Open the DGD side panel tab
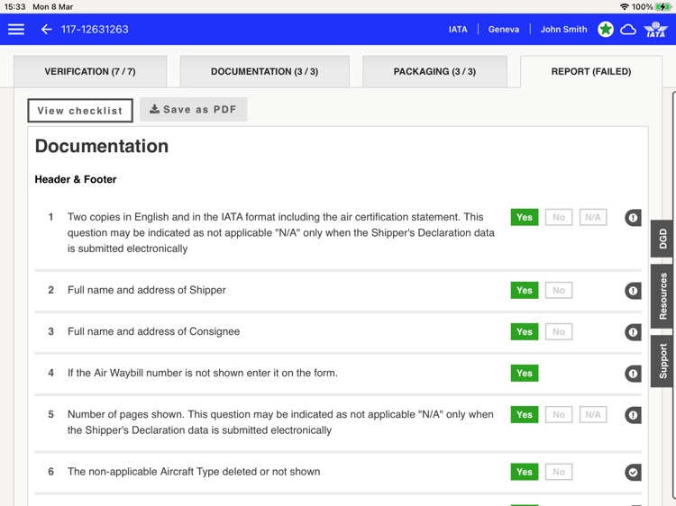676x506 pixels. [x=662, y=239]
